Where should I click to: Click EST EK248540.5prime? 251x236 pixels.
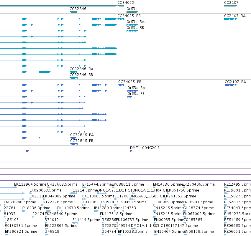pyautogui.click(x=61, y=214)
